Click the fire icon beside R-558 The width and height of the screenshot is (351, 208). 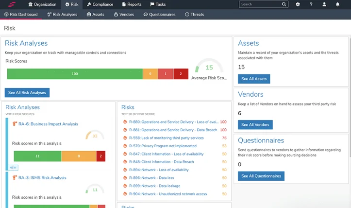click(x=125, y=138)
